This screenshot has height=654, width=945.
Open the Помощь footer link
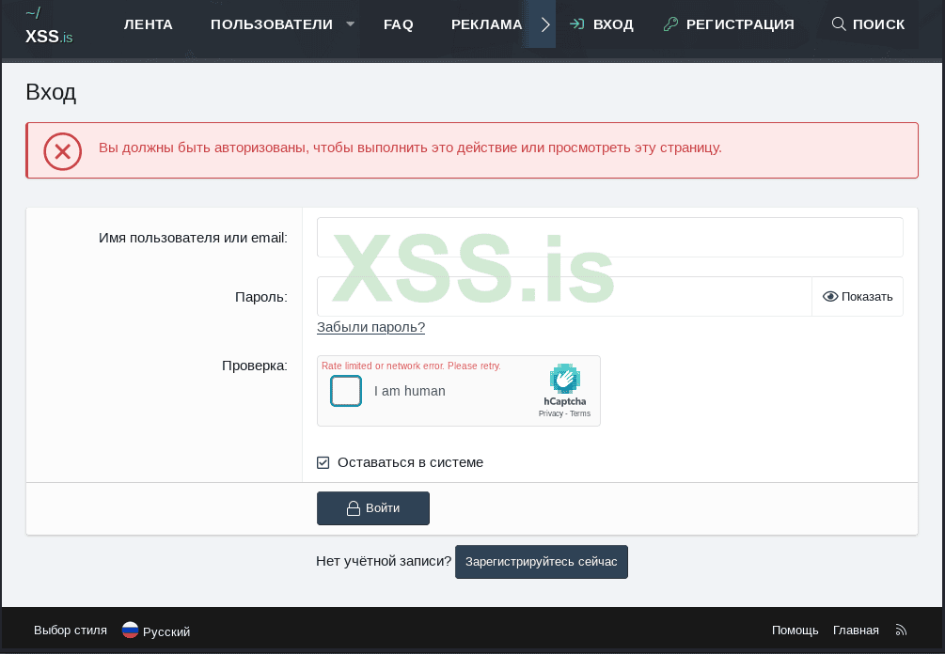[795, 631]
